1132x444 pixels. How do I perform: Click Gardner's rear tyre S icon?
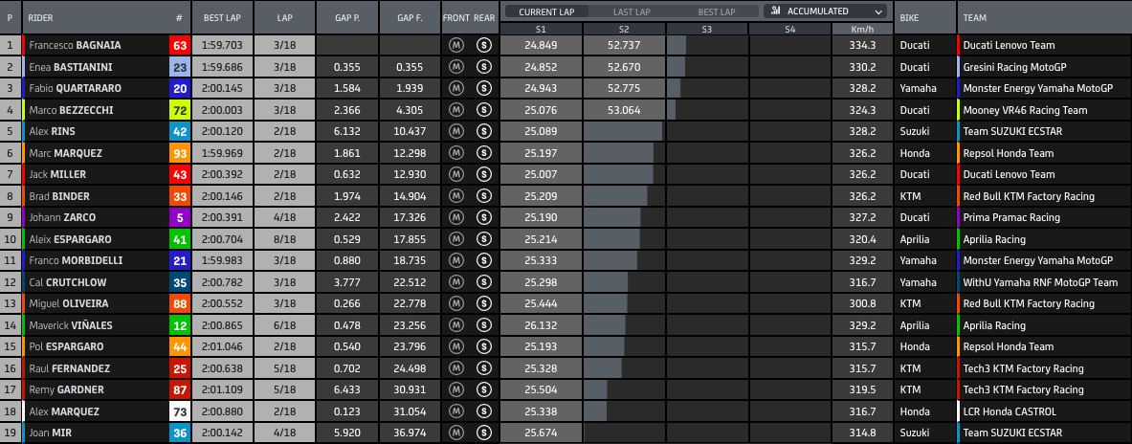[x=483, y=389]
